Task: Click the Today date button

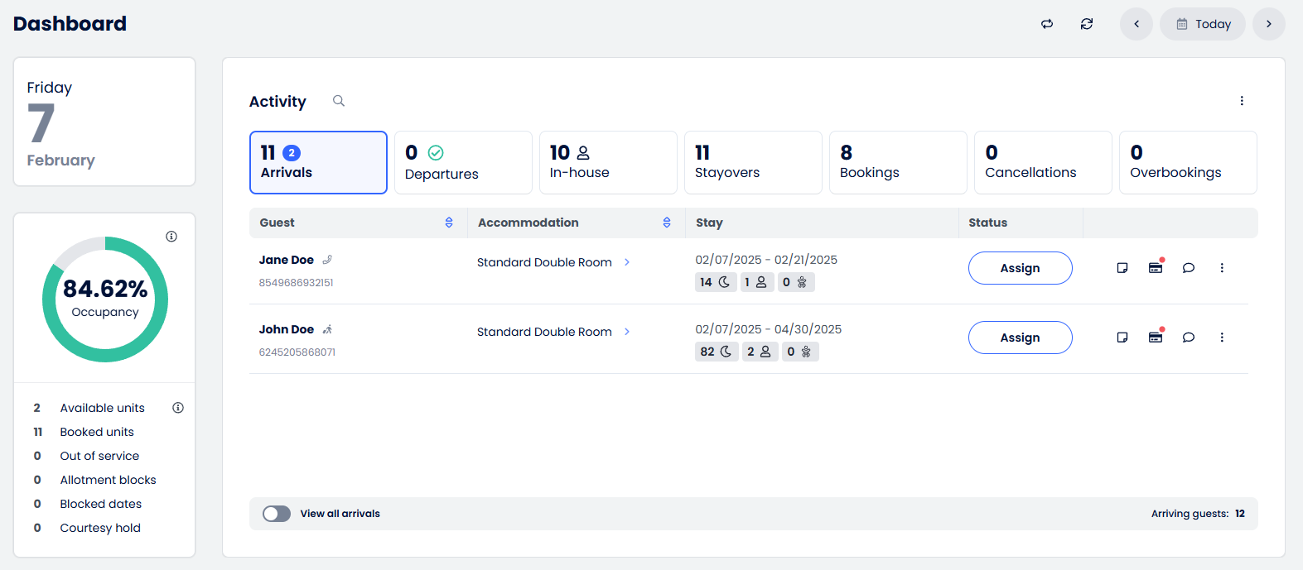Action: 1203,24
